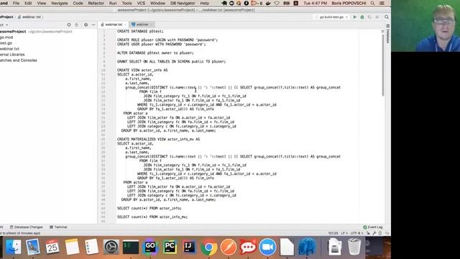
Task: Click the cursor position indicator 101:25
Action: pyautogui.click(x=333, y=233)
